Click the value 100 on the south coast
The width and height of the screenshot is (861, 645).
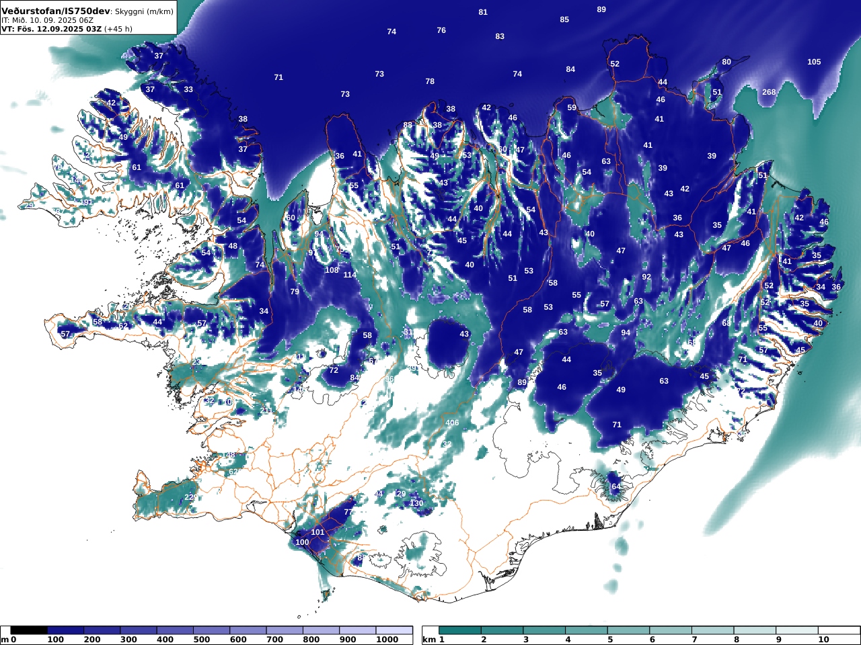(302, 542)
